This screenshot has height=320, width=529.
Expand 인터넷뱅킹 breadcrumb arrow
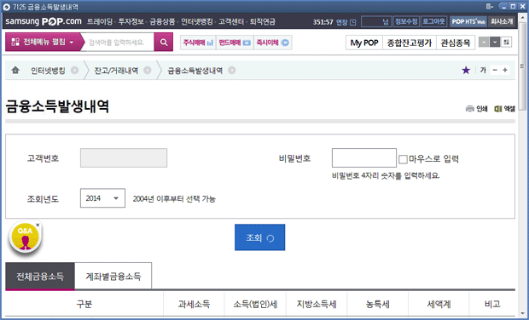click(x=74, y=71)
